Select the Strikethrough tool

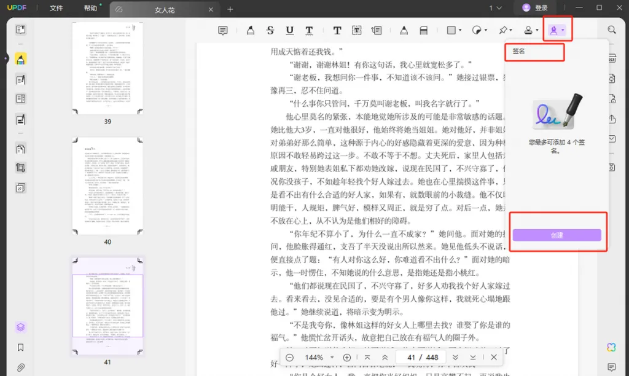tap(270, 30)
